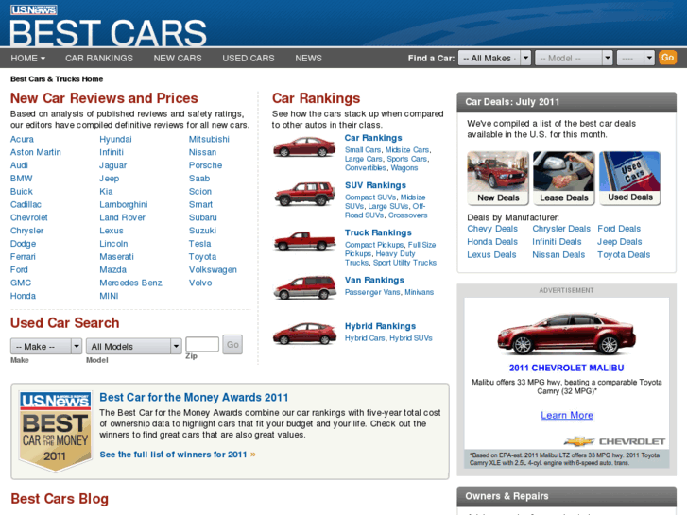Open USED CARS in nav bar

249,59
